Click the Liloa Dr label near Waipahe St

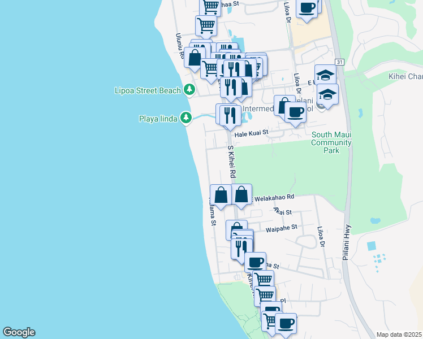(x=321, y=237)
